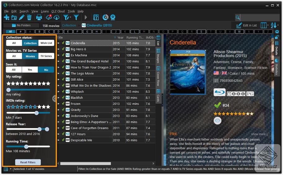
Task: Open the help manual icon
Action: tap(96, 17)
